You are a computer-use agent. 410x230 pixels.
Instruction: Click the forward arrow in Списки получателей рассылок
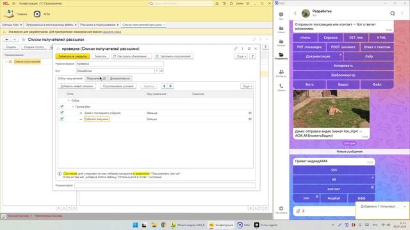point(15,40)
